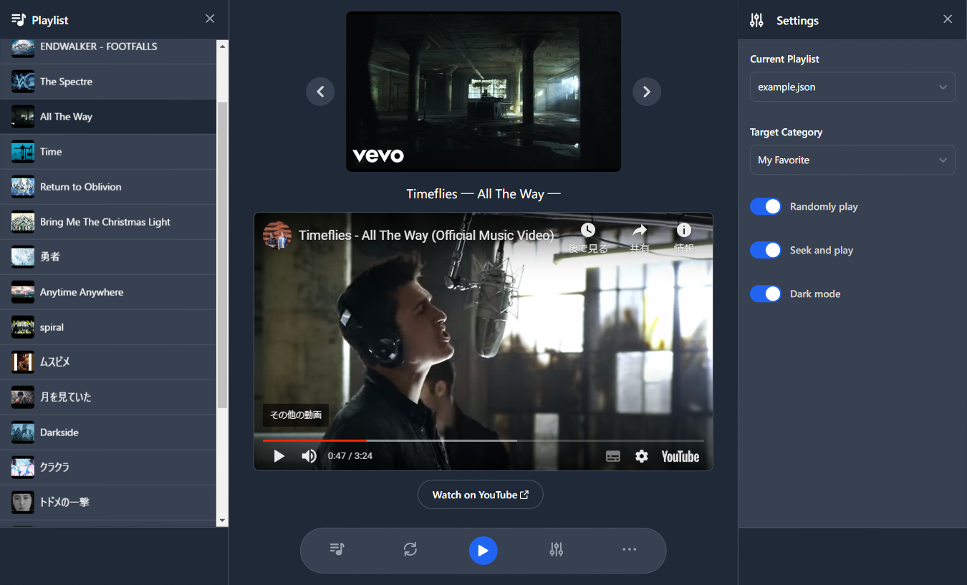The width and height of the screenshot is (967, 585).
Task: Select 月を見ていた in playlist
Action: 108,397
